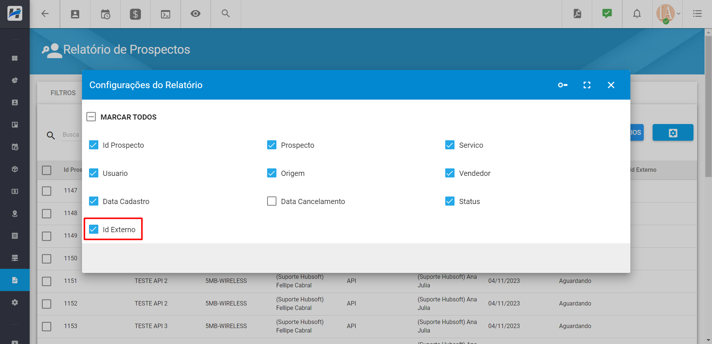Switch to the FILTROS tab
This screenshot has height=344, width=712.
tap(63, 93)
